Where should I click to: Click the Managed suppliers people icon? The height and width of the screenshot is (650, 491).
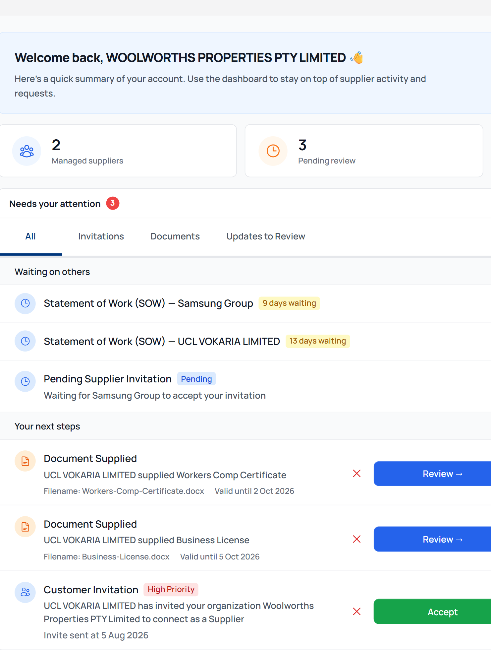coord(27,151)
